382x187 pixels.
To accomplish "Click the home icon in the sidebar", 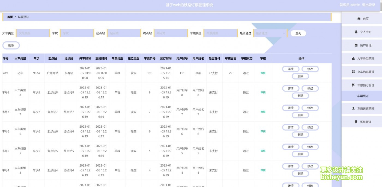I will point(359,19).
